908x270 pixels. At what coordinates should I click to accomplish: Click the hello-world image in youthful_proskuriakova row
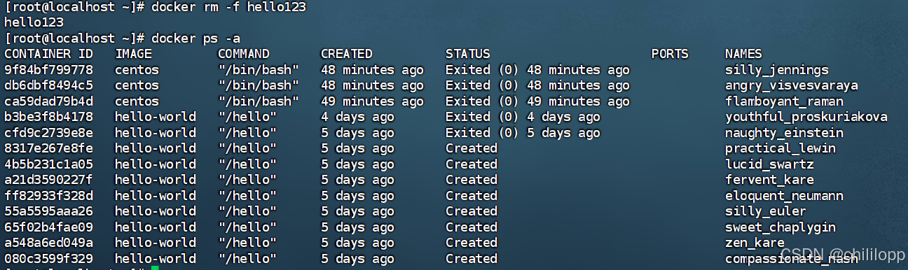point(155,117)
